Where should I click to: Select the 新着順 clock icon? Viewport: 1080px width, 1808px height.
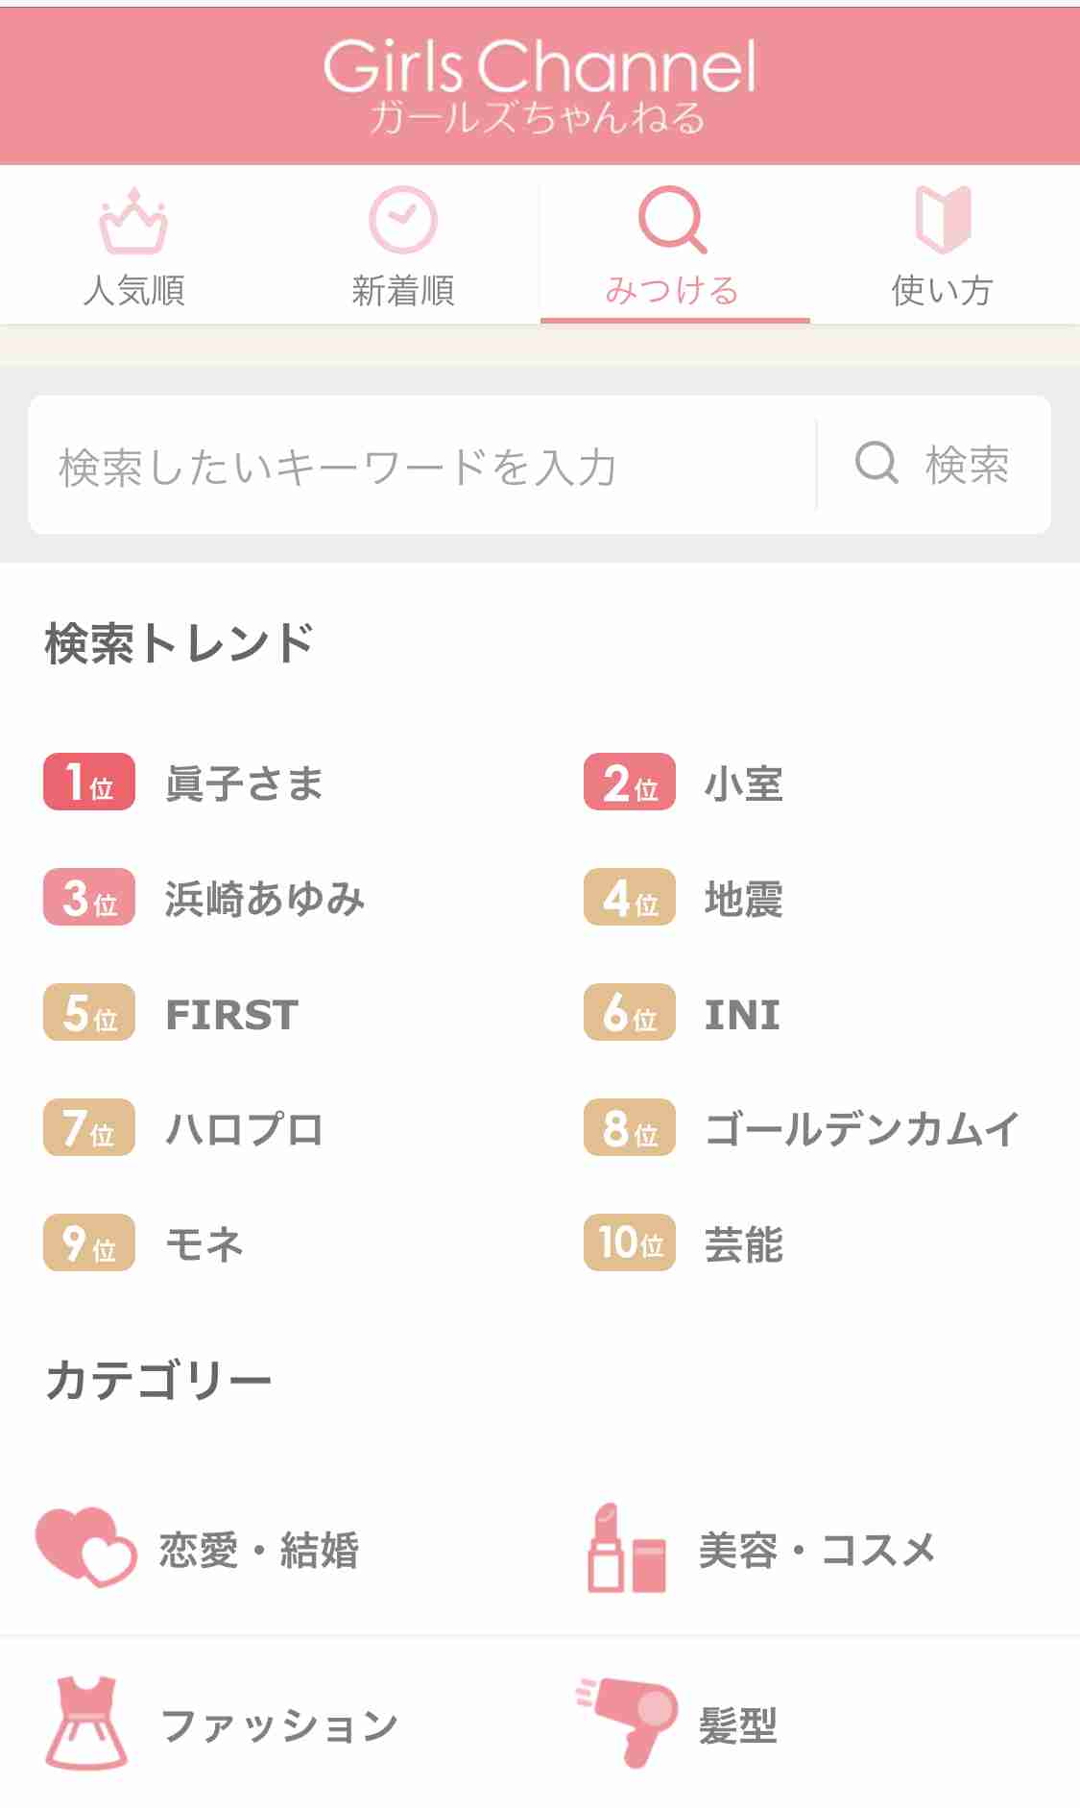tap(403, 221)
